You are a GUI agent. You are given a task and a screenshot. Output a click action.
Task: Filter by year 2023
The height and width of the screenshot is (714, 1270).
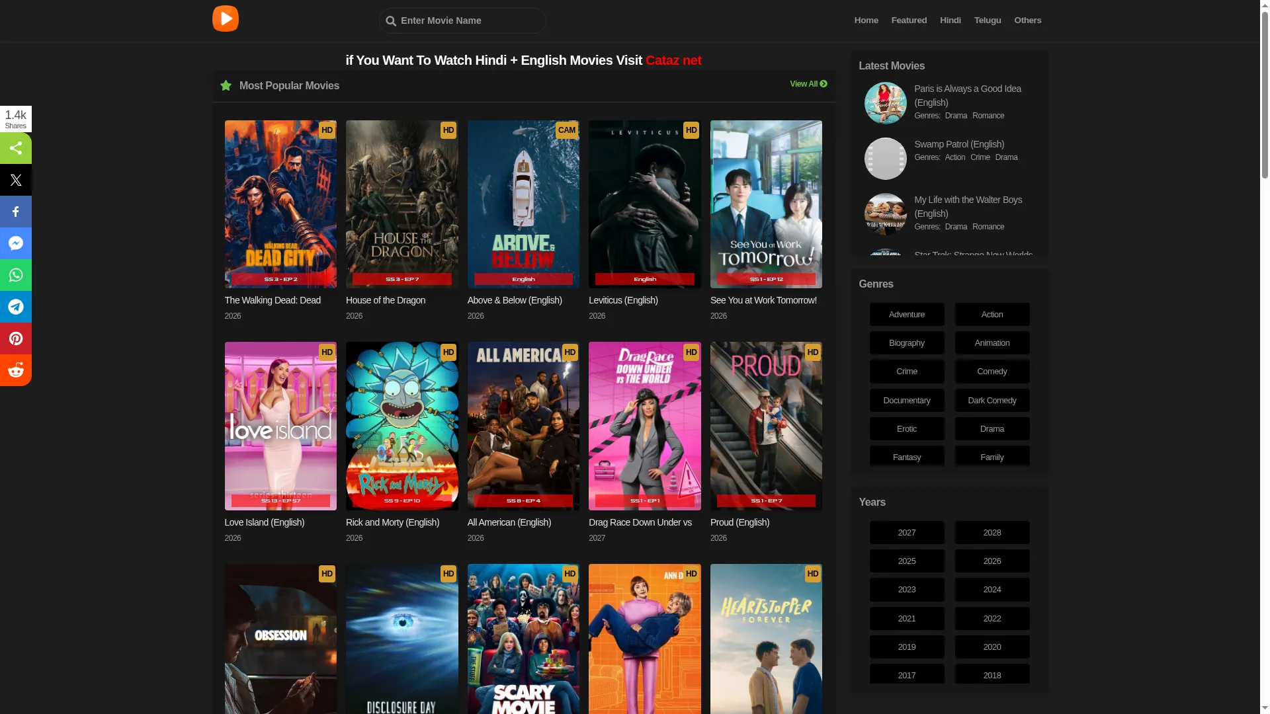[907, 590]
